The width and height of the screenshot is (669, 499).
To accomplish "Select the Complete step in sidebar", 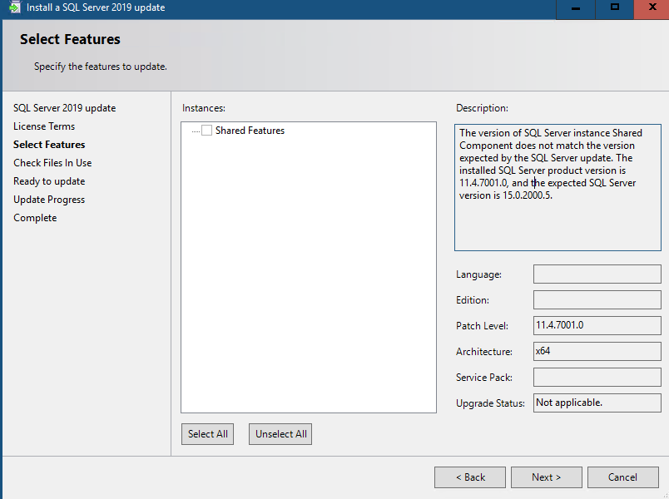I will pyautogui.click(x=35, y=217).
